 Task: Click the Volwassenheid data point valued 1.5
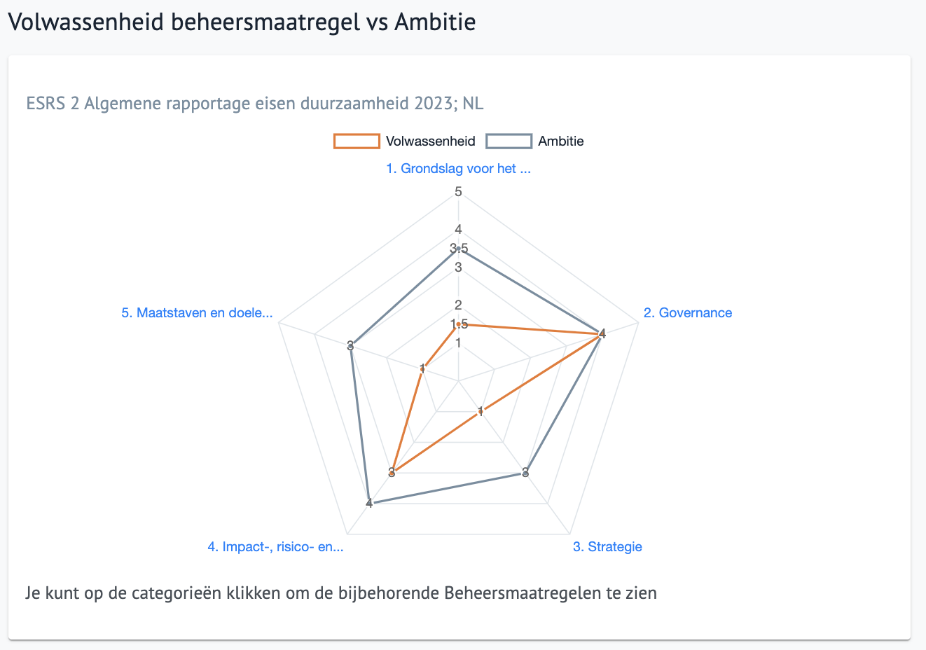pos(459,324)
